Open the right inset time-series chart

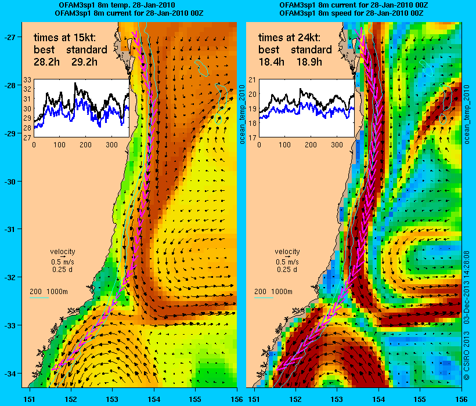point(306,108)
